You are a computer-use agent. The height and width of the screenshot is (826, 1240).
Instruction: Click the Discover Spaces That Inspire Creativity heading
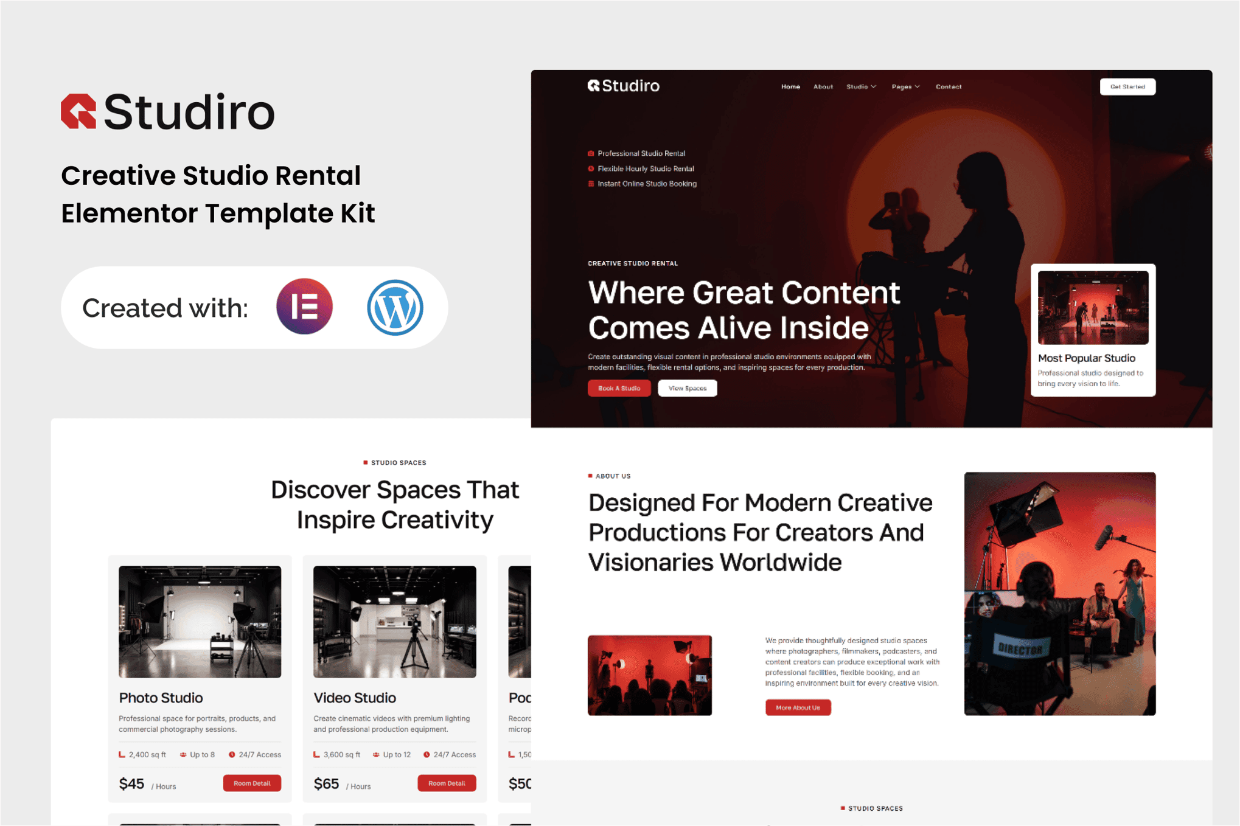click(395, 505)
